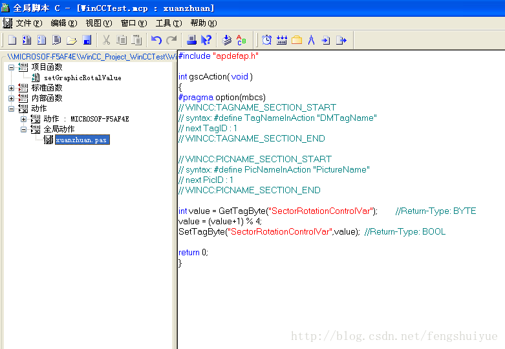Expand the 内部函数 tree node

11,98
